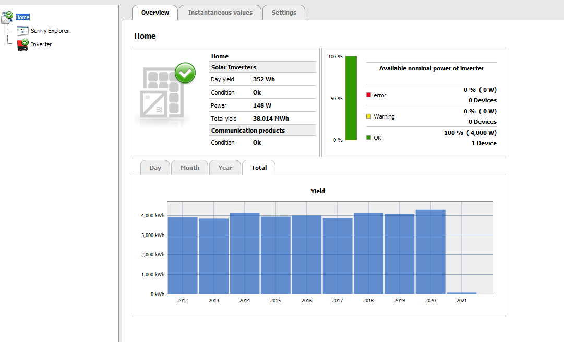Open the Overview tab
Image resolution: width=564 pixels, height=342 pixels.
155,13
